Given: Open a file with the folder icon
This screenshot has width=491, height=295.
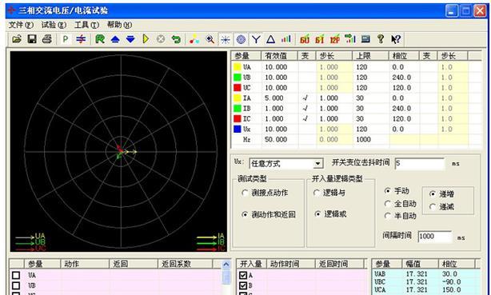Looking at the screenshot, I should click(17, 39).
